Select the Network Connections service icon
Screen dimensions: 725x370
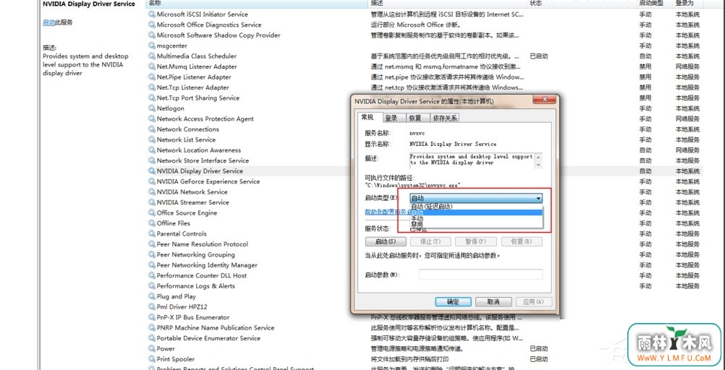tap(152, 129)
